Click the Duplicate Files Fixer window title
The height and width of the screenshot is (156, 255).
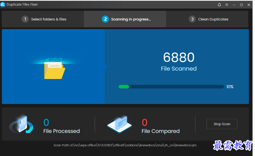point(22,4)
